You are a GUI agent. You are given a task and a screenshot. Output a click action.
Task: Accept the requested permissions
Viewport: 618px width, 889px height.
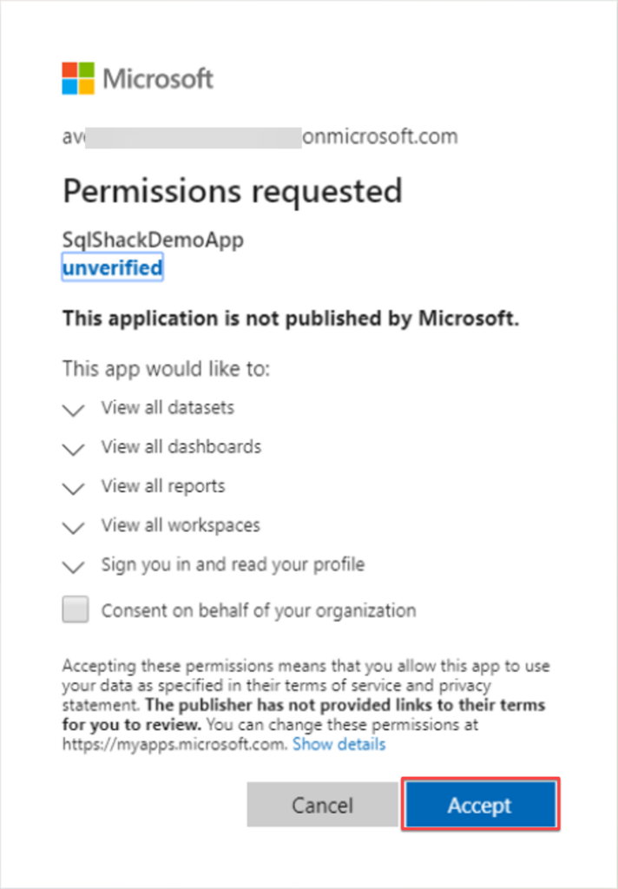pyautogui.click(x=479, y=805)
